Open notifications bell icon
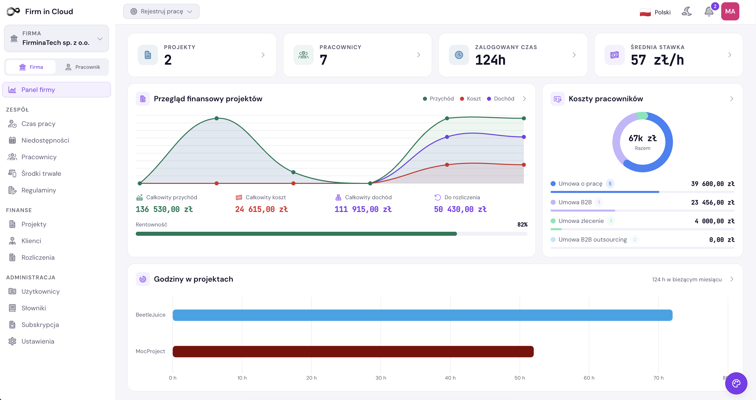Screen dimensions: 756x400 click(x=709, y=12)
